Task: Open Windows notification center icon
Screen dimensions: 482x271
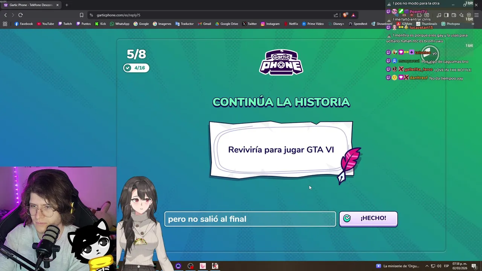Action: pyautogui.click(x=474, y=266)
